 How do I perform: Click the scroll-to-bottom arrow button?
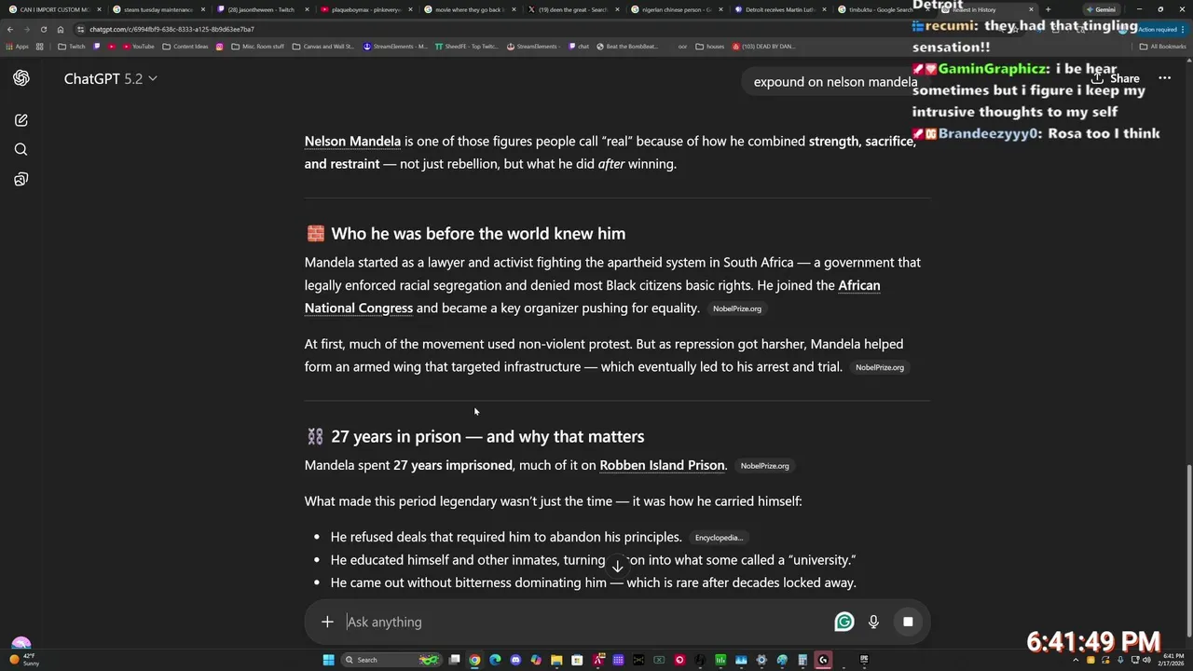pyautogui.click(x=617, y=566)
